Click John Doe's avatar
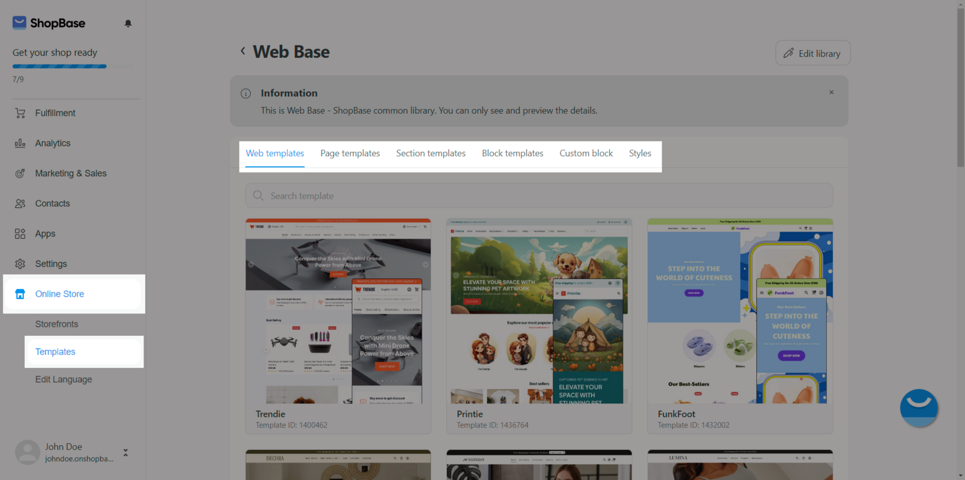This screenshot has width=965, height=480. point(27,452)
